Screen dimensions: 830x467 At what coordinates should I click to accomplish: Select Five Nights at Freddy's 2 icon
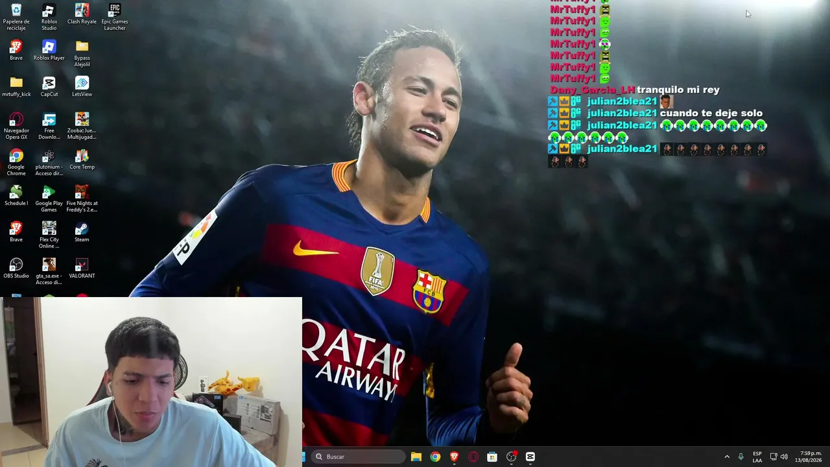tap(82, 198)
